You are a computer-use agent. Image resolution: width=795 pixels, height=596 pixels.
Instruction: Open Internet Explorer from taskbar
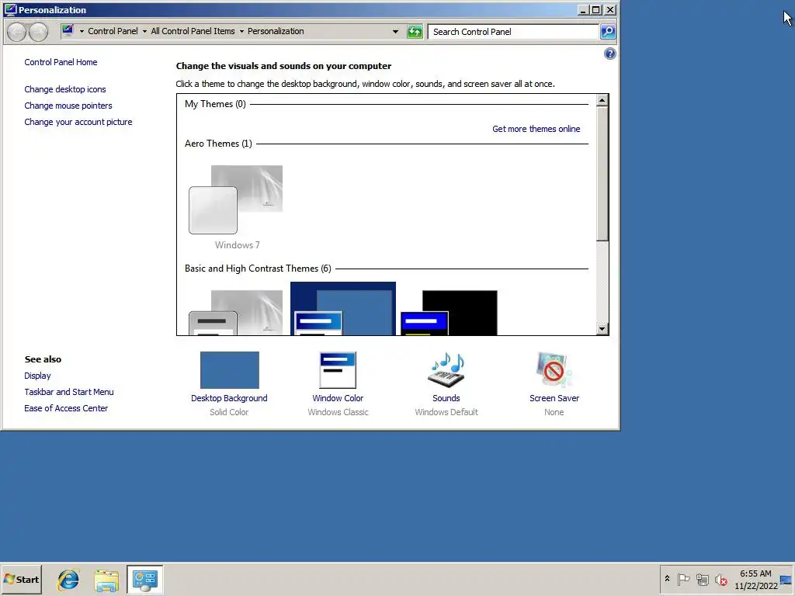(68, 580)
